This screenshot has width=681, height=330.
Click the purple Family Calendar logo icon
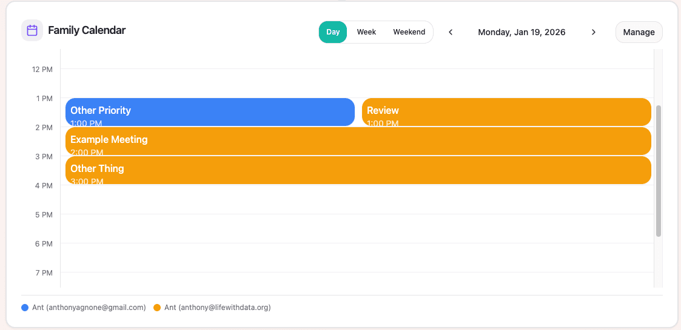(x=32, y=30)
